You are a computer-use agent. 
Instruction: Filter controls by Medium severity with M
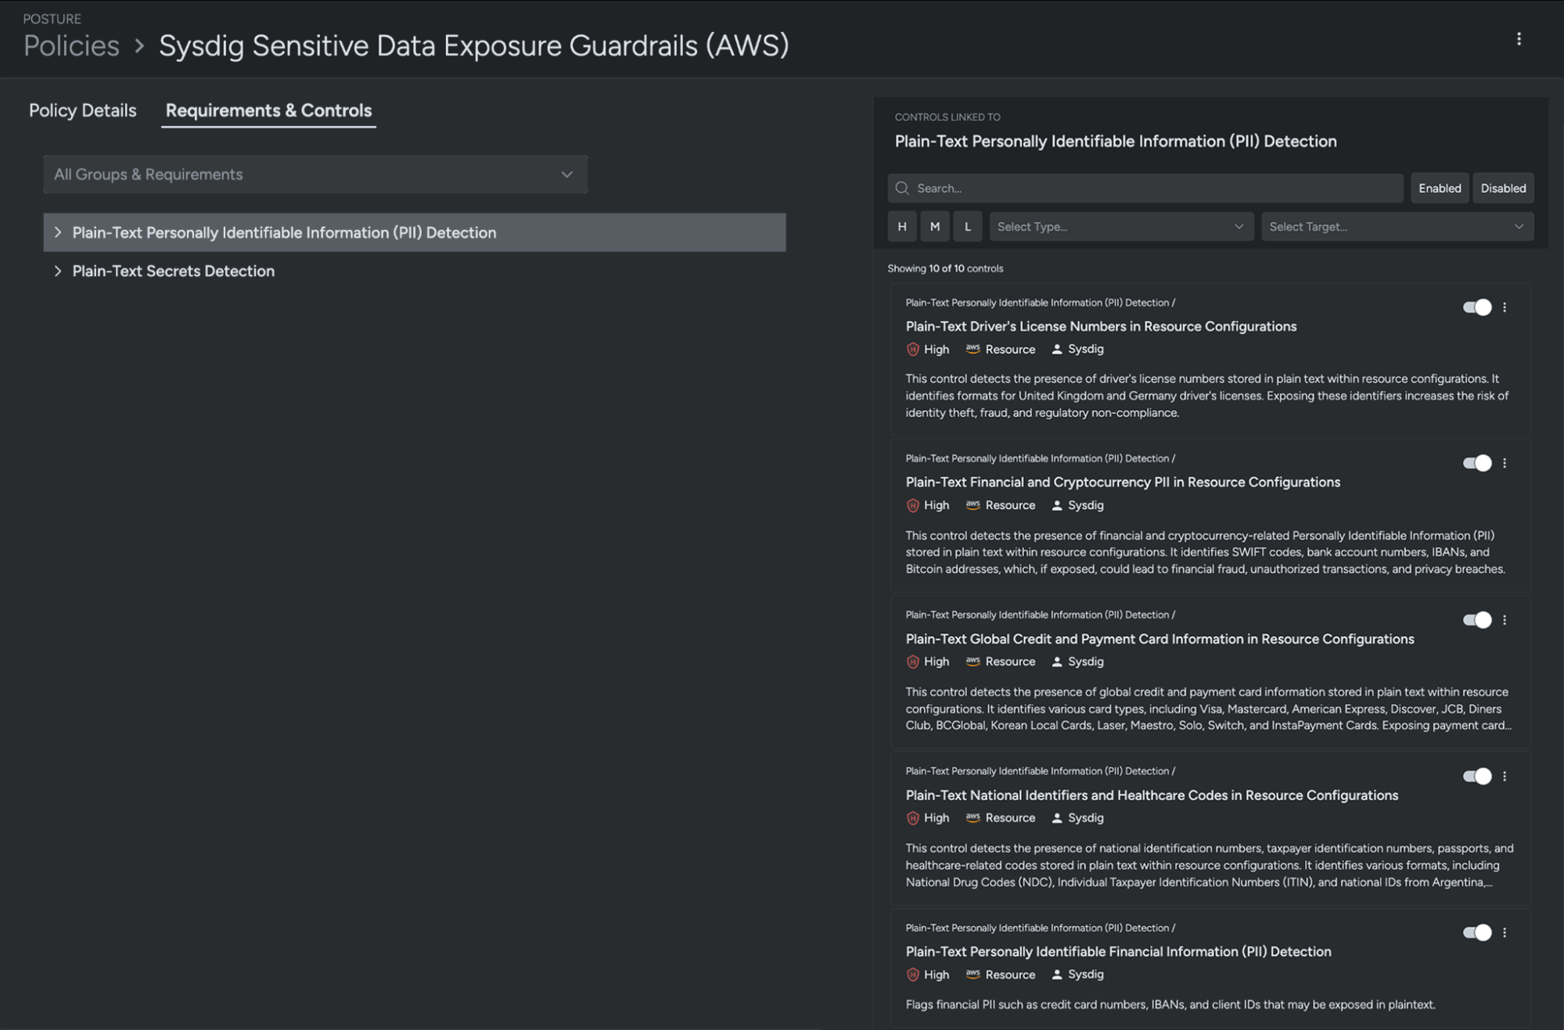tap(935, 227)
